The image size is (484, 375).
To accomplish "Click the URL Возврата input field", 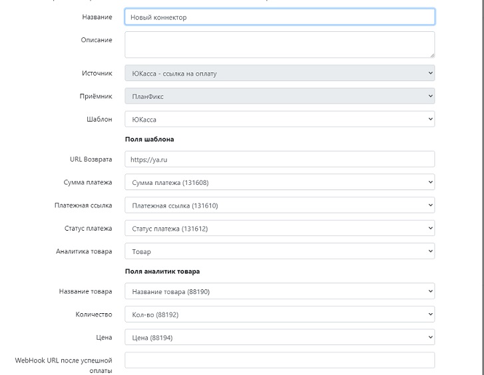I will pos(280,159).
